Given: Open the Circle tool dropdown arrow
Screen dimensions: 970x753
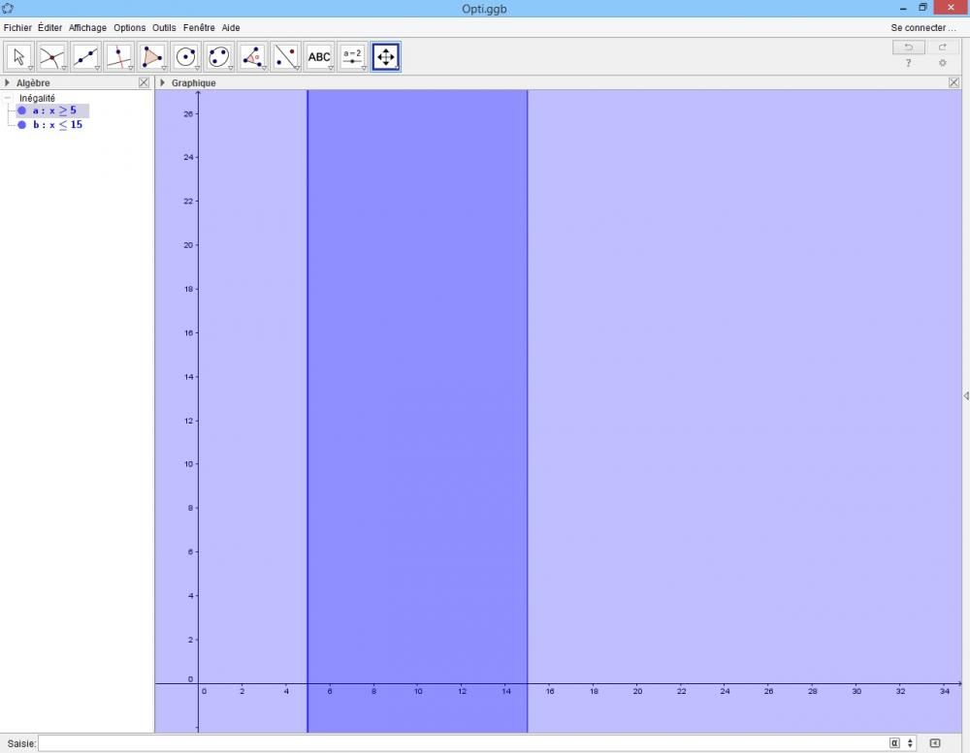Looking at the screenshot, I should pyautogui.click(x=197, y=68).
